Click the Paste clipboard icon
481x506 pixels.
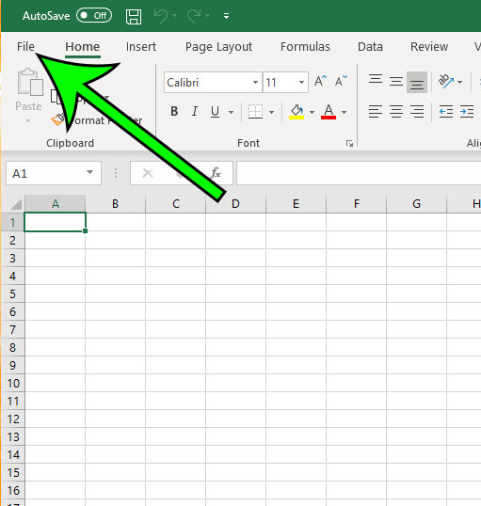point(30,82)
